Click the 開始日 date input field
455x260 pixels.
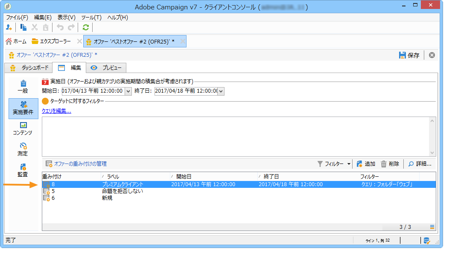93,91
